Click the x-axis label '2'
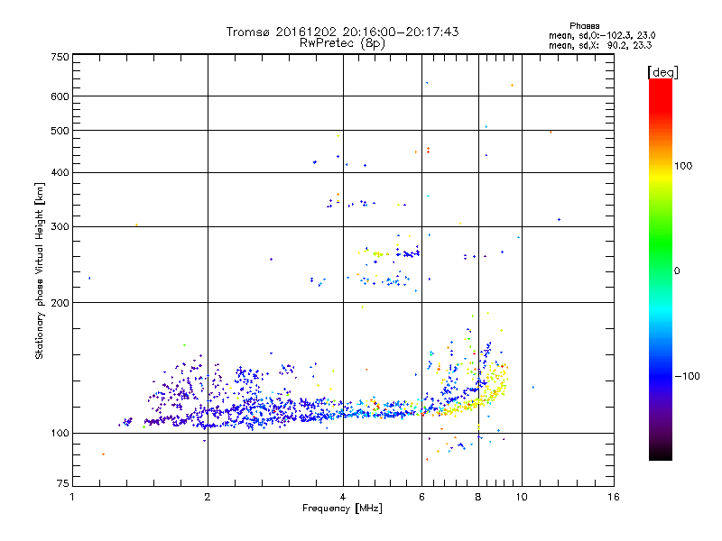Viewport: 722px width, 541px height. pyautogui.click(x=208, y=497)
